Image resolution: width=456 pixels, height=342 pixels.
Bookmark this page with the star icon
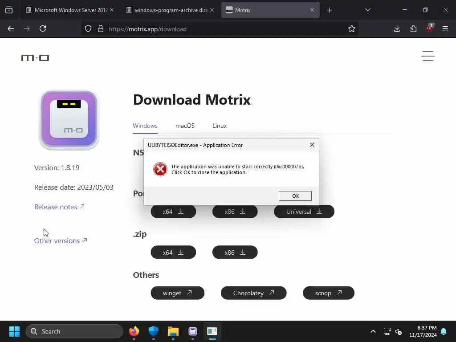click(352, 29)
